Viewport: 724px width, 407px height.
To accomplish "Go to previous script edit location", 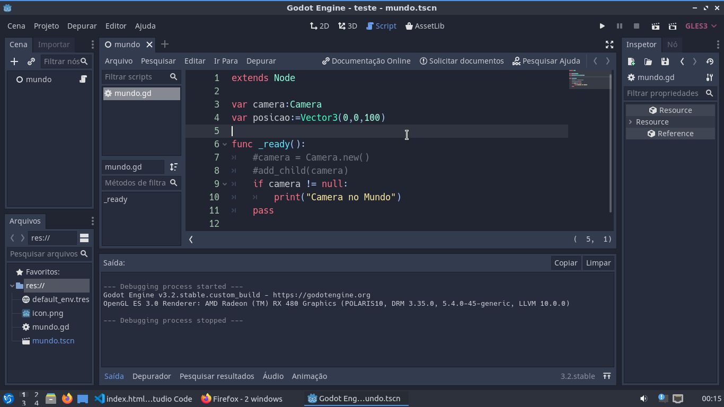I will click(x=595, y=61).
